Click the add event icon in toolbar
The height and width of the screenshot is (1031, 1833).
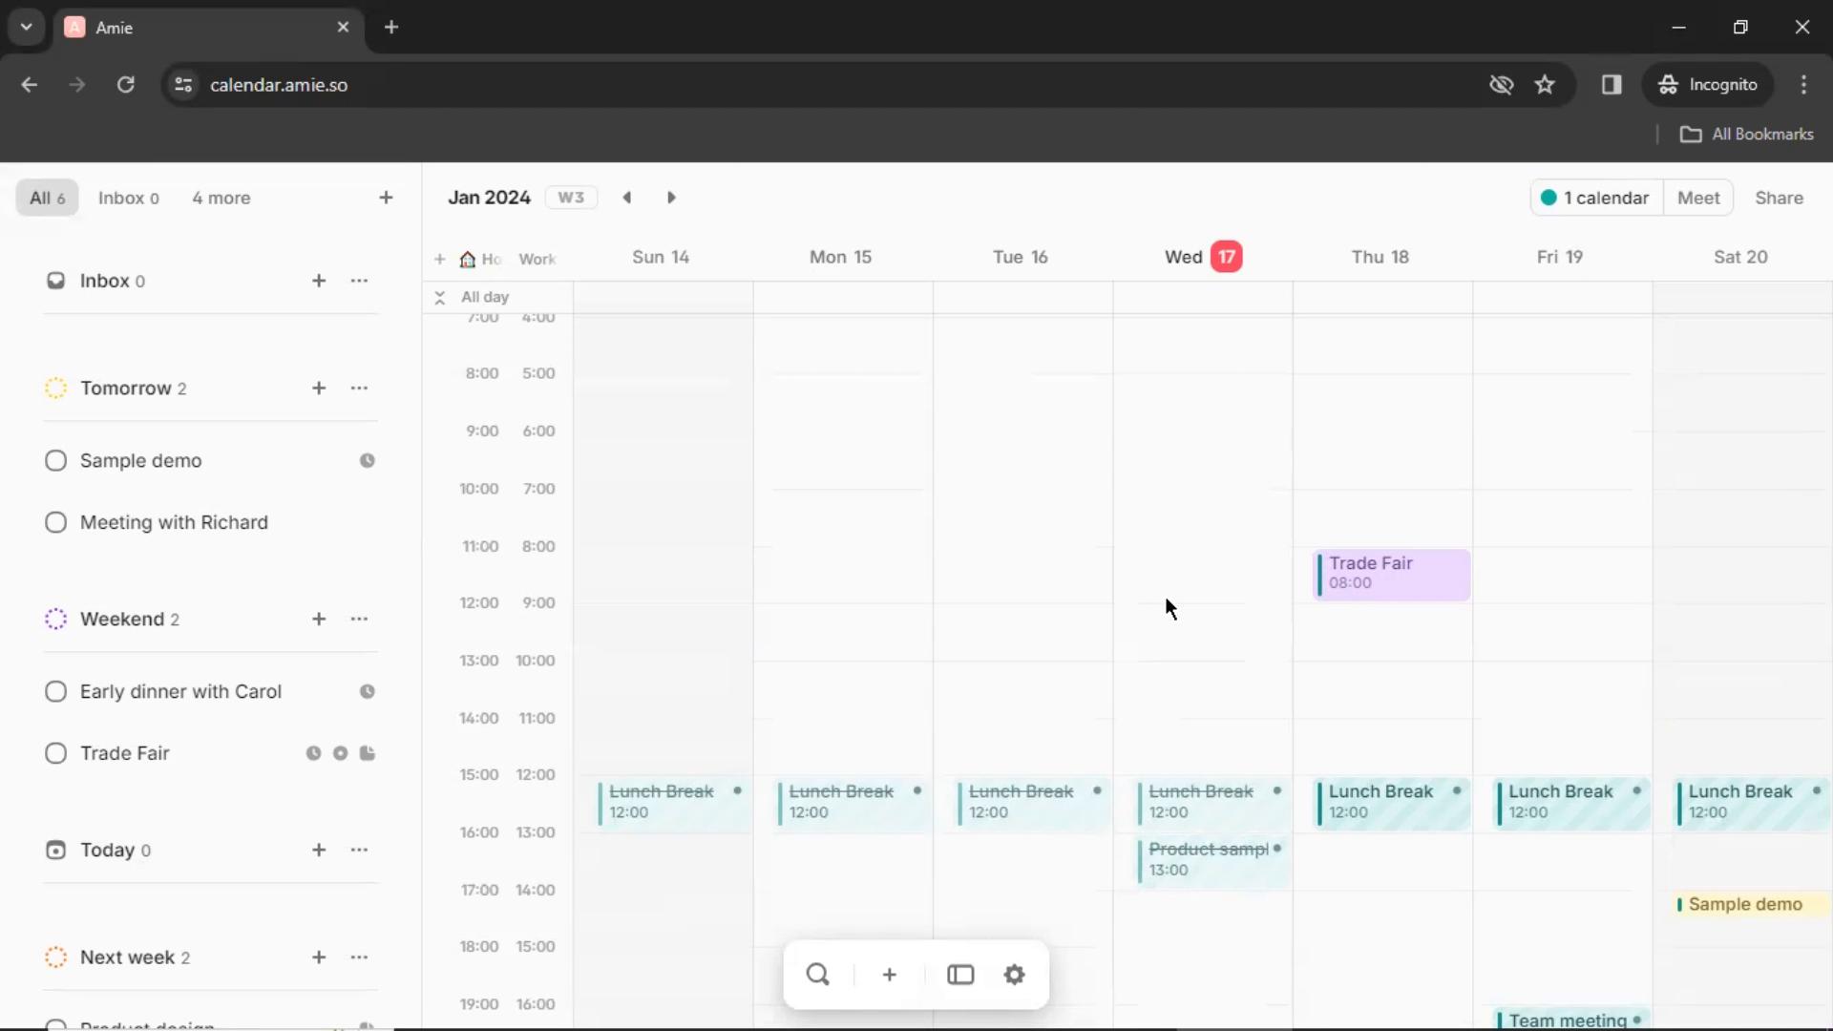tap(889, 976)
